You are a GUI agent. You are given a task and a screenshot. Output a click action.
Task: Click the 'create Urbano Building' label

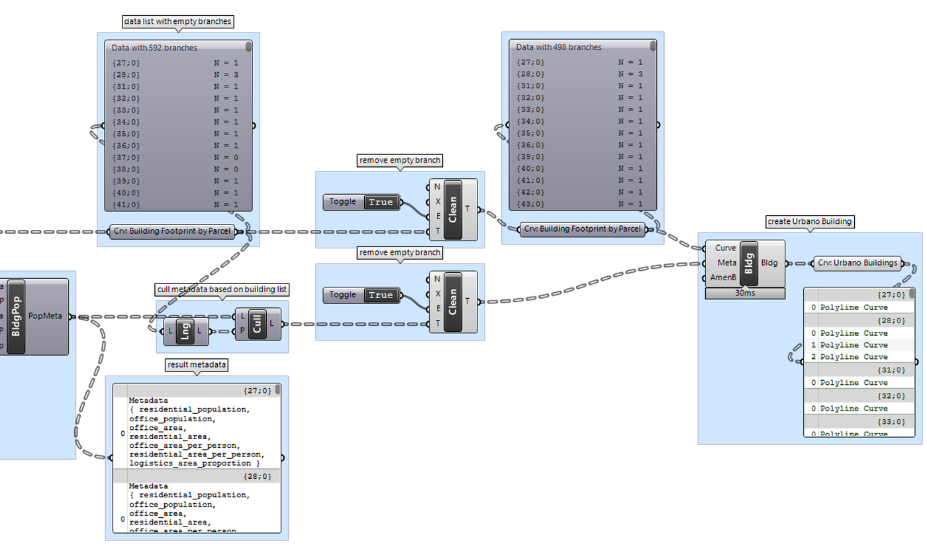pos(810,221)
